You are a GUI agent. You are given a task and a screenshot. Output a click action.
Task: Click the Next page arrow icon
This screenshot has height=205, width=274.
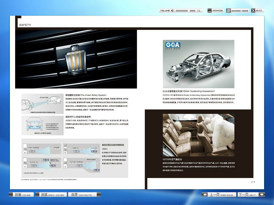[261, 195]
